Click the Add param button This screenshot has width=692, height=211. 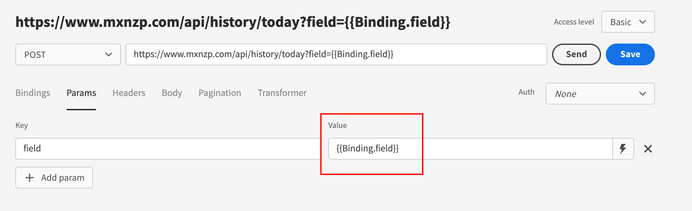[x=54, y=178]
